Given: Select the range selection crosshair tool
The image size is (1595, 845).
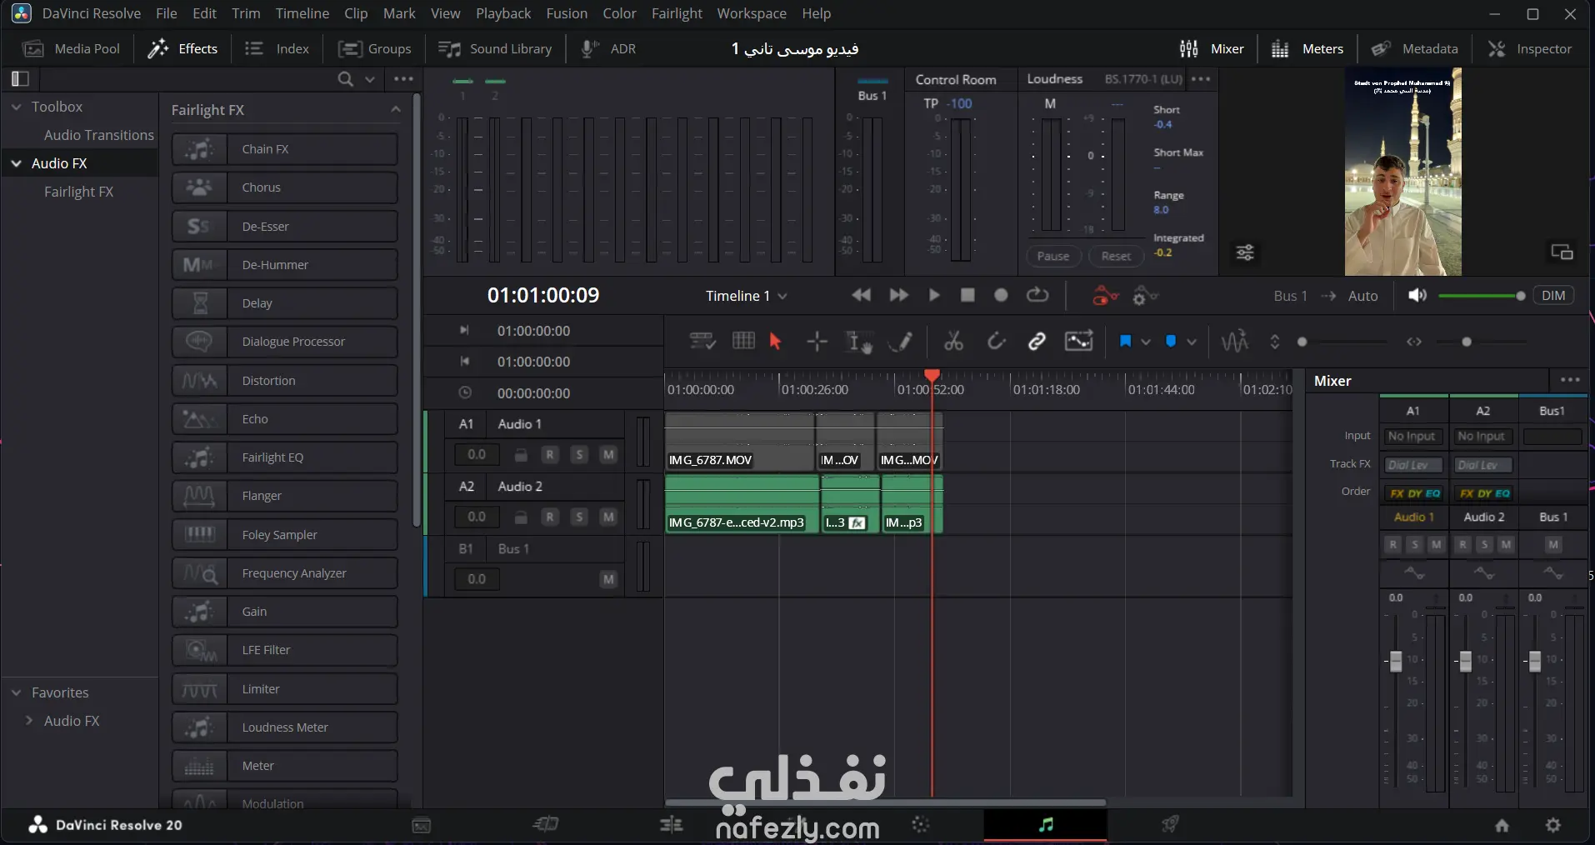Looking at the screenshot, I should coord(817,342).
